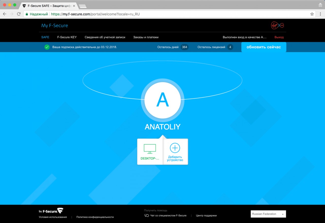Open a new browser tab
This screenshot has width=325, height=223.
[x=83, y=6]
